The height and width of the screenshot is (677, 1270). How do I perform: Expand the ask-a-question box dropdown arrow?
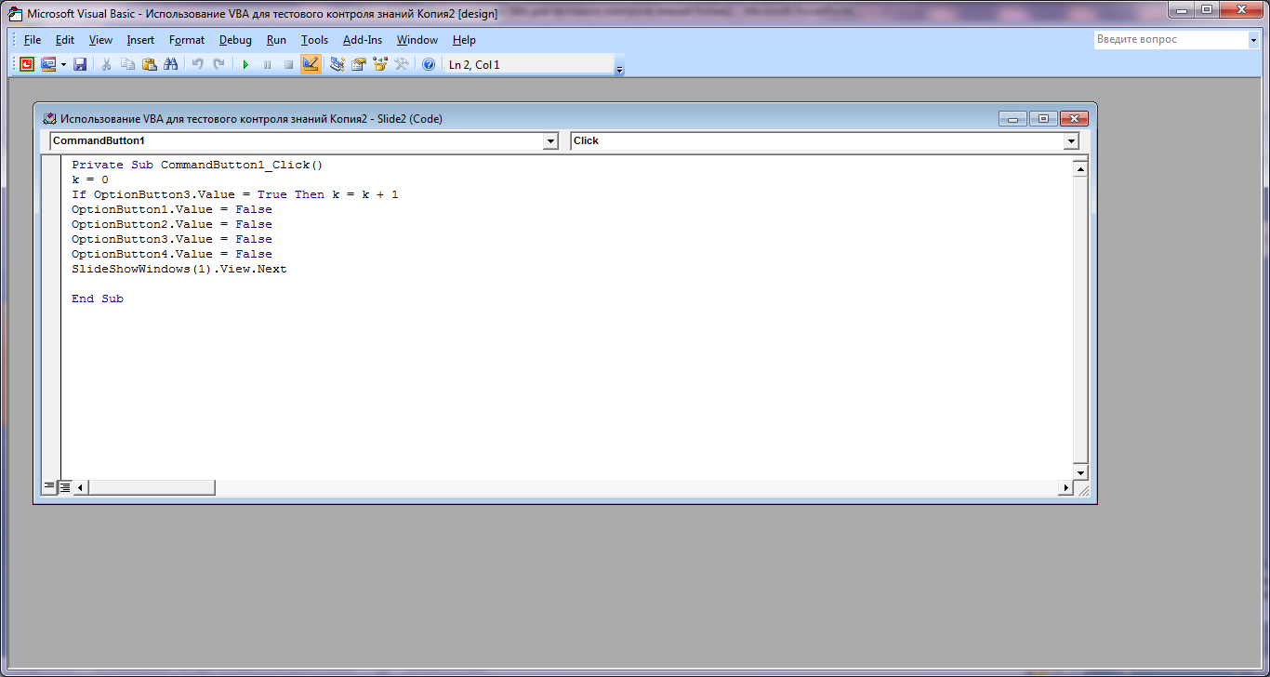(1252, 40)
